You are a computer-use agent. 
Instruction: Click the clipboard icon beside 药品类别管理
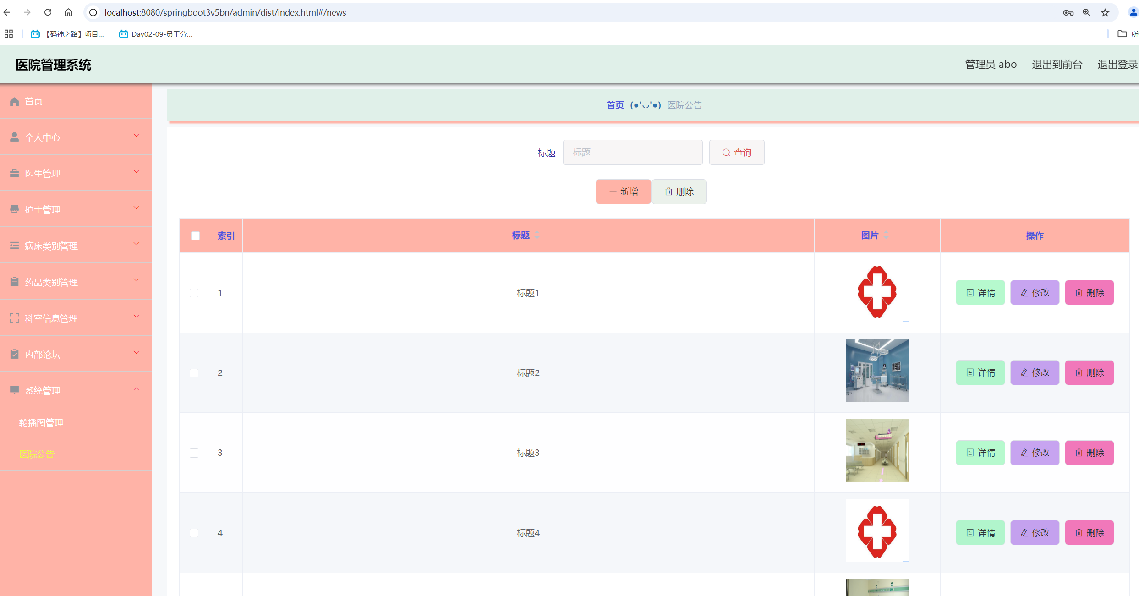click(15, 282)
